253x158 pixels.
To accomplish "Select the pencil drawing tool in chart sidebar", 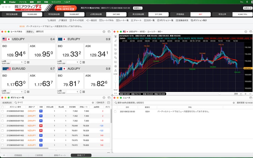I will [116, 41].
